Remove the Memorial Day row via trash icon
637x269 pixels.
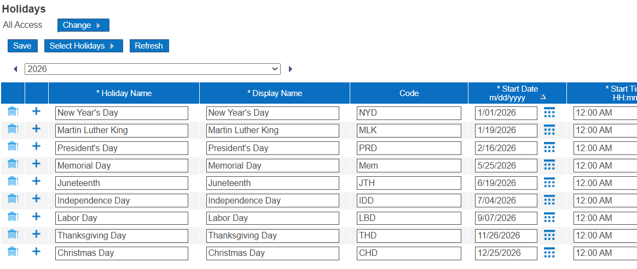click(x=13, y=164)
